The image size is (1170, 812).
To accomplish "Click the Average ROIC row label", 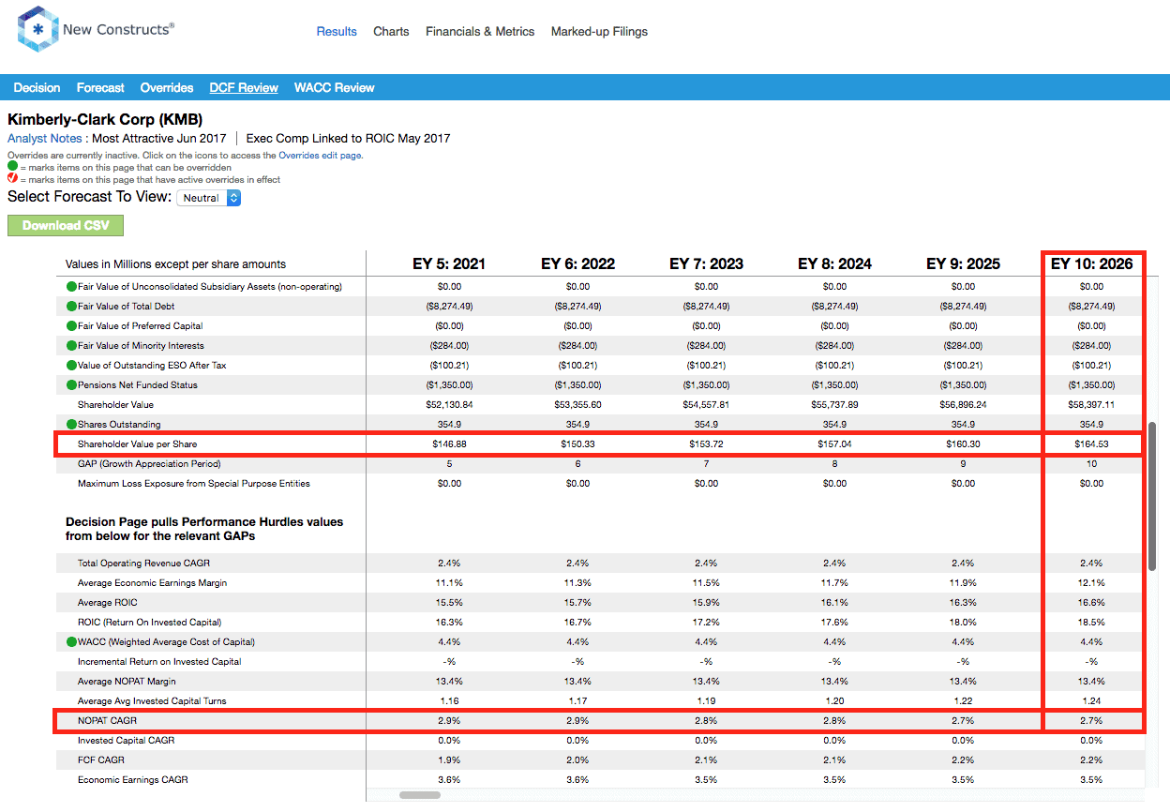I will [108, 603].
